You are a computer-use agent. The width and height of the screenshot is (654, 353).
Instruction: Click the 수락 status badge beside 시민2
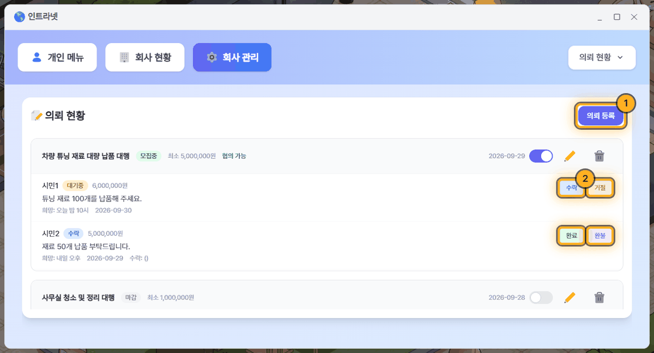pos(73,234)
